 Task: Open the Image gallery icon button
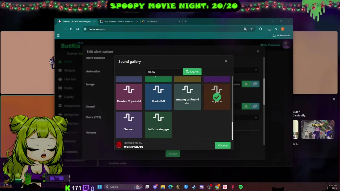[x=255, y=84]
